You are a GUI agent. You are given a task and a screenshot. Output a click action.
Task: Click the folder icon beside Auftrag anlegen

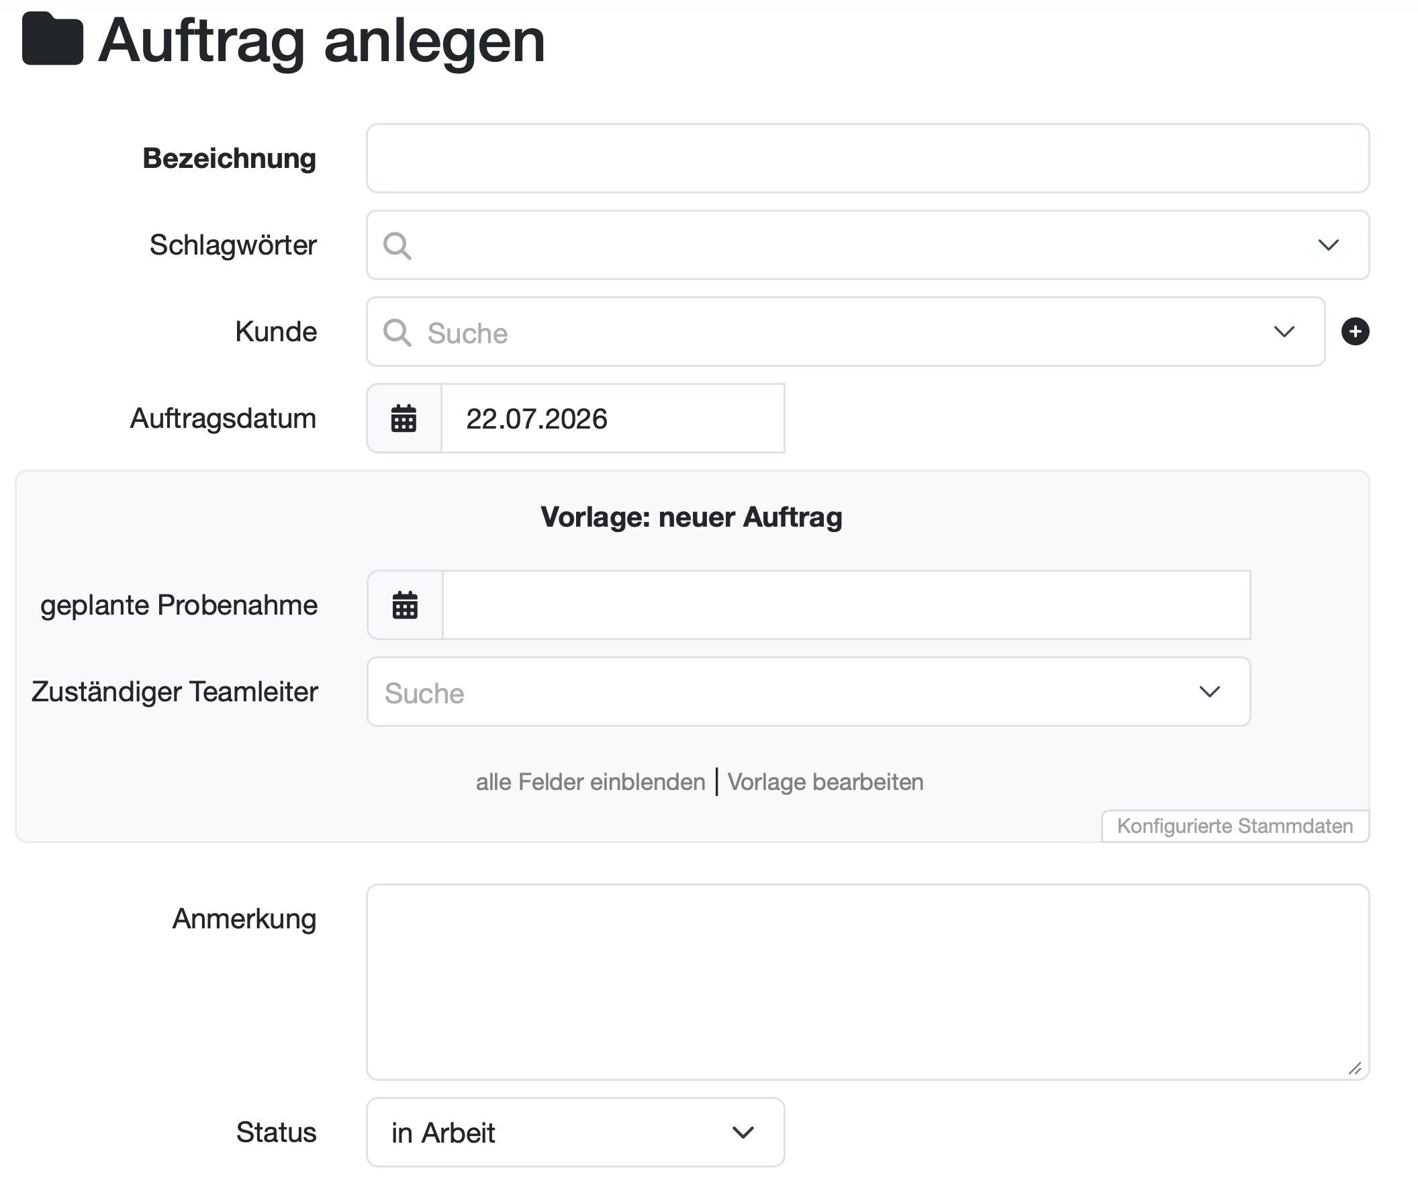(52, 39)
